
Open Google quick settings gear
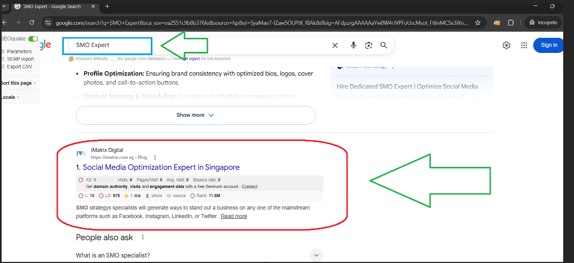(x=506, y=45)
